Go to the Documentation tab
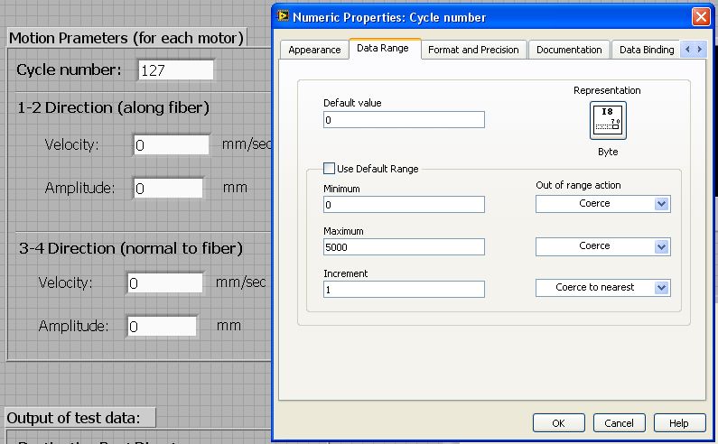Image resolution: width=718 pixels, height=444 pixels. (x=569, y=50)
